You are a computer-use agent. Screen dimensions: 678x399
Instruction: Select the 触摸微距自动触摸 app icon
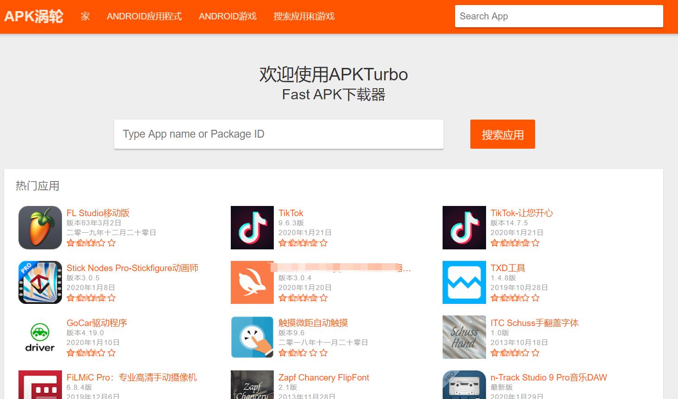(x=252, y=337)
